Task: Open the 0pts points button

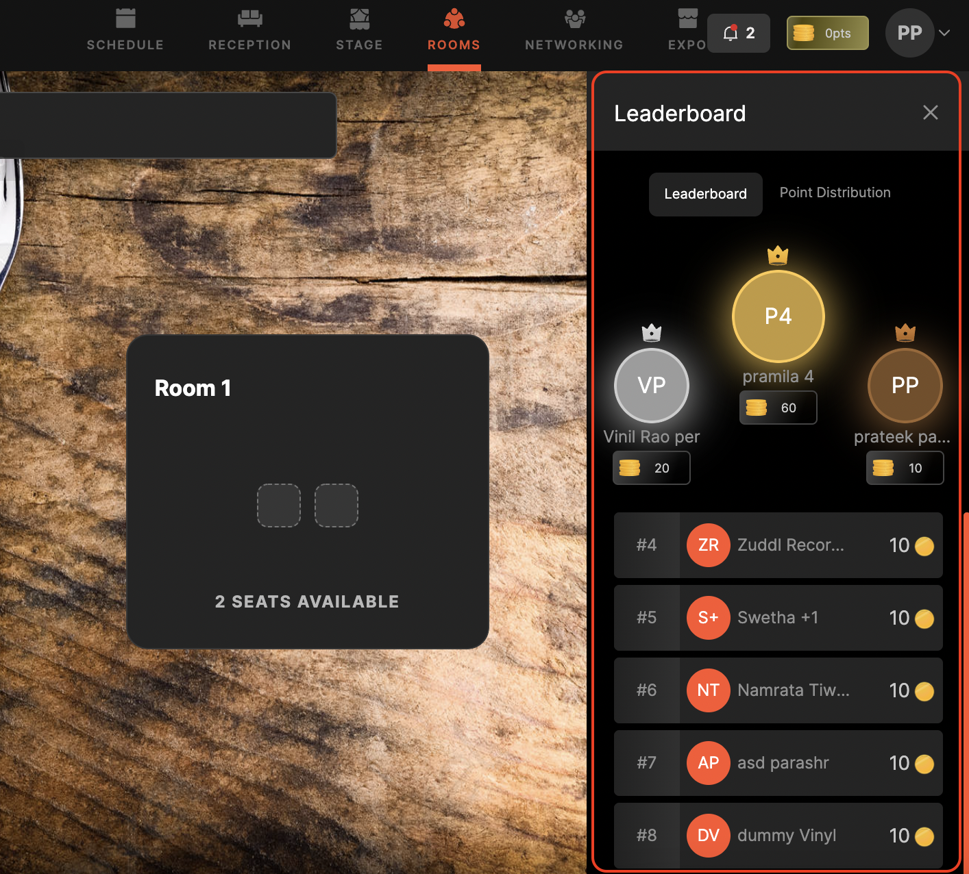Action: coord(828,33)
